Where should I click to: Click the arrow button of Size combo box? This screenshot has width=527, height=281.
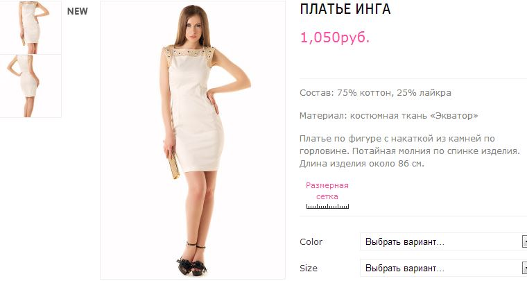click(x=524, y=269)
